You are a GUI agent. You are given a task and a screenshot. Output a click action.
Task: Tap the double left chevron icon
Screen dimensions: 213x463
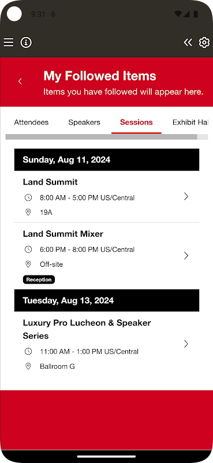(x=188, y=42)
